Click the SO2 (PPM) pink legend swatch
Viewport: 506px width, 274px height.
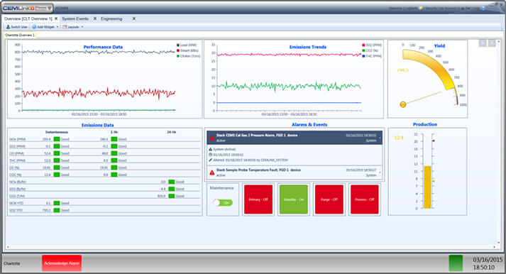(x=363, y=45)
